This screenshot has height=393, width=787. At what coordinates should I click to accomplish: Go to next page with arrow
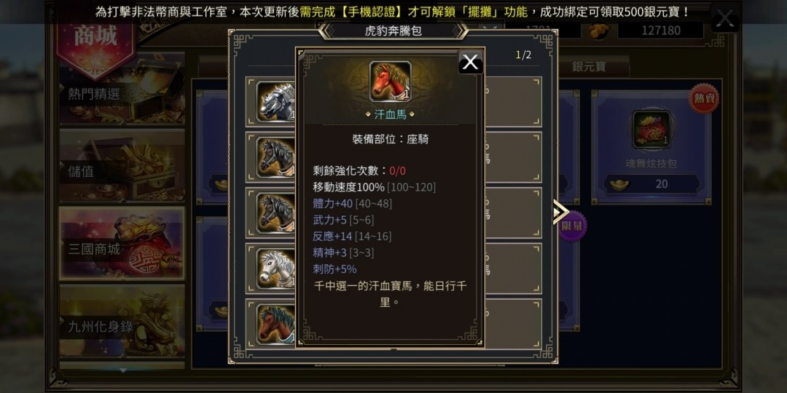click(560, 212)
